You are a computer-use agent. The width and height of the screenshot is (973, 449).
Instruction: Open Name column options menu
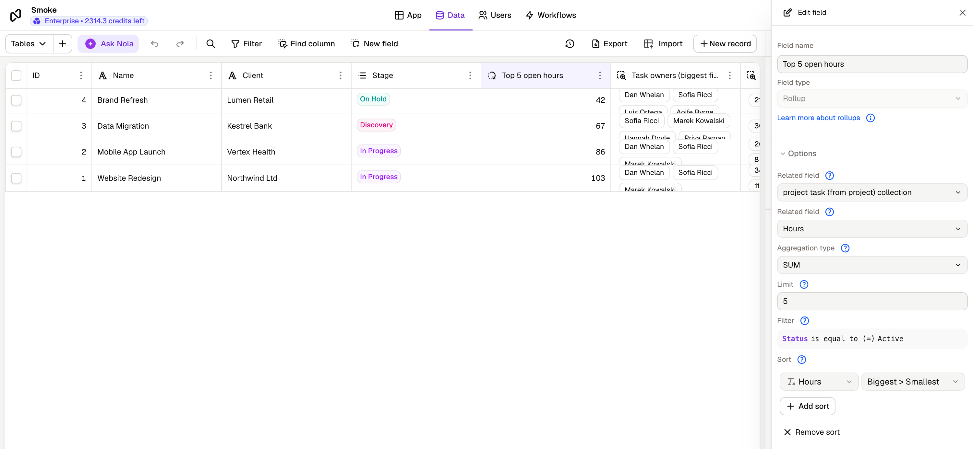coord(211,75)
